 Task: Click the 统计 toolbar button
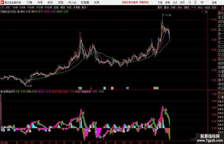point(180,7)
